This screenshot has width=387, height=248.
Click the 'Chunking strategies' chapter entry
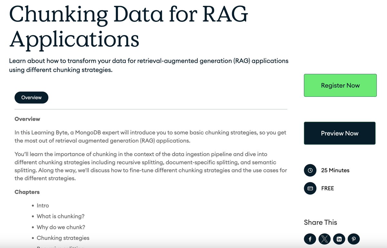click(x=63, y=238)
